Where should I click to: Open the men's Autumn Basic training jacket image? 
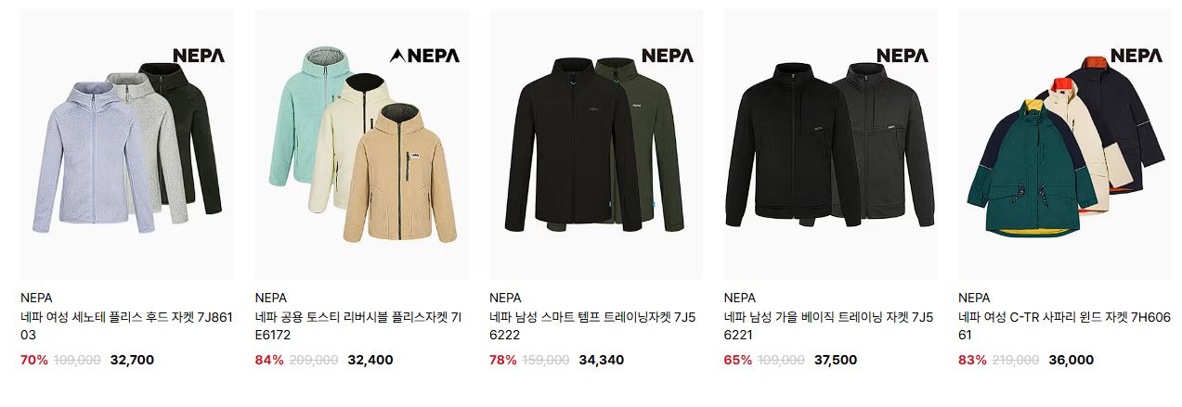[830, 145]
